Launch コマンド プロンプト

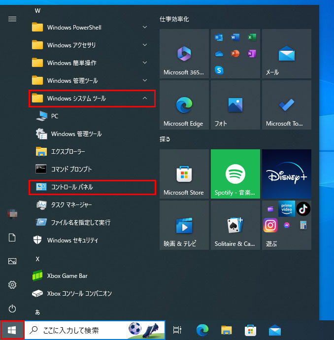(92, 169)
